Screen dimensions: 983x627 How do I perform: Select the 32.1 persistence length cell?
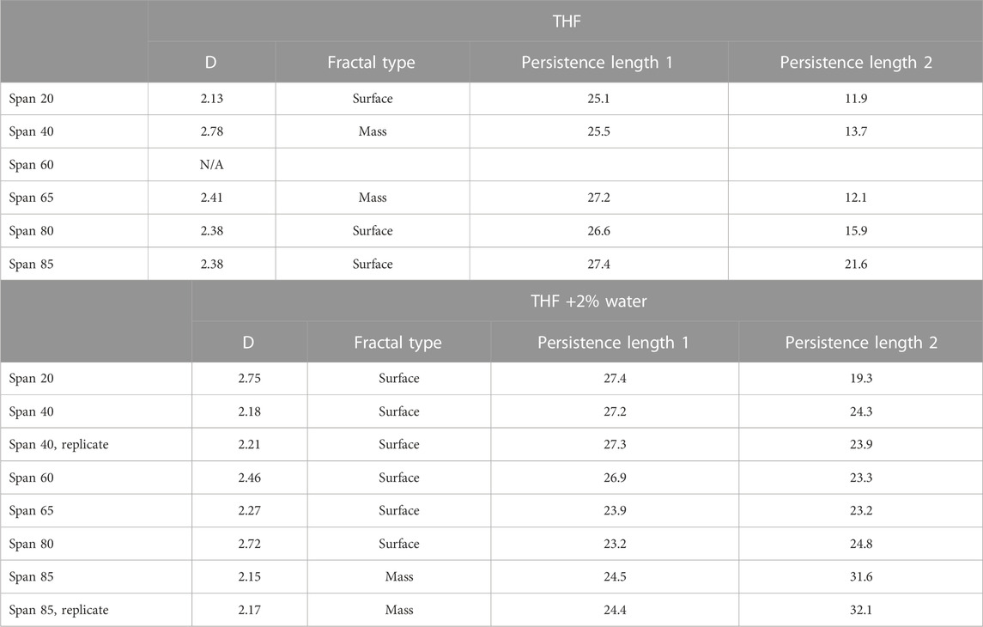point(861,610)
